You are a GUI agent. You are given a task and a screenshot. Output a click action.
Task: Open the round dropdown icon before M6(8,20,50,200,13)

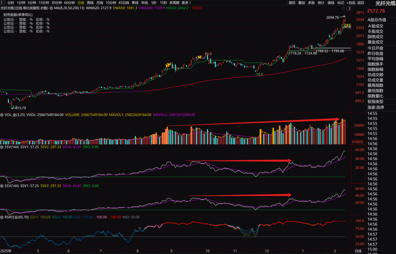[51, 8]
